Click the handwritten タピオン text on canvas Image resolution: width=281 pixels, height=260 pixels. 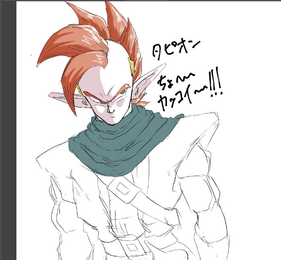[176, 49]
